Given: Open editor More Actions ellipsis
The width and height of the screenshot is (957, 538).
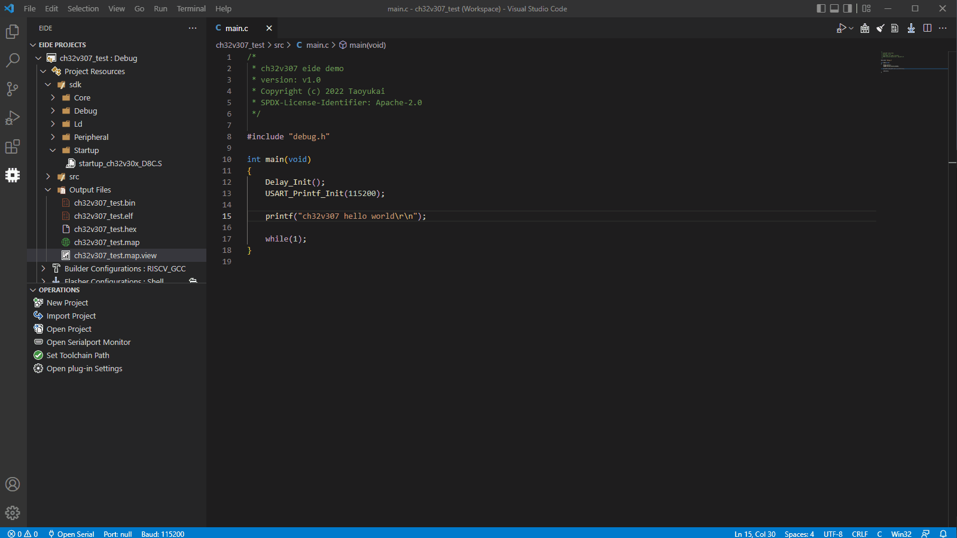Looking at the screenshot, I should 943,28.
